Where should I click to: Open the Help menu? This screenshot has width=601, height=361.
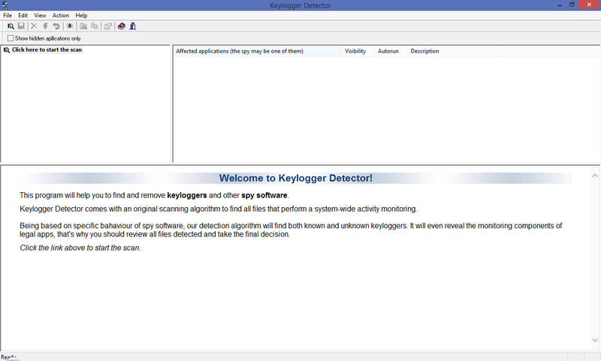(x=81, y=15)
